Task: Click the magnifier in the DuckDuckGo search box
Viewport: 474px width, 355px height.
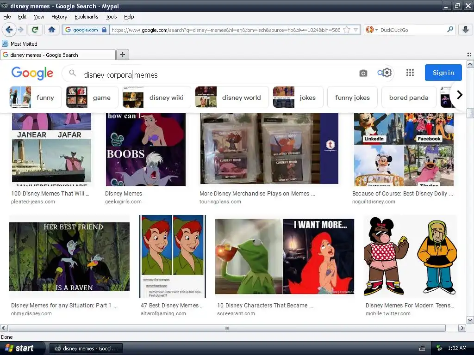Action: [x=450, y=30]
